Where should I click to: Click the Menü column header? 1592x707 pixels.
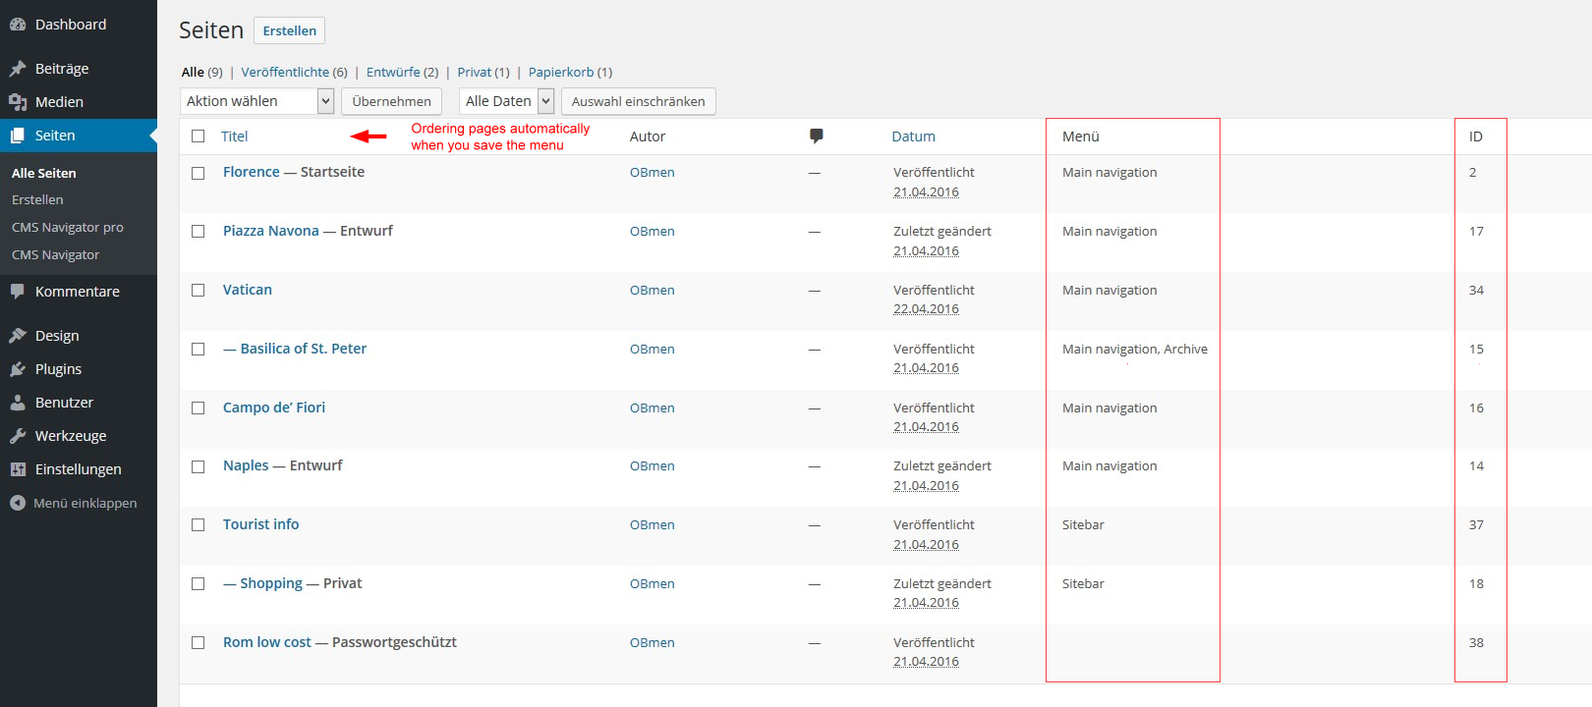coord(1081,136)
